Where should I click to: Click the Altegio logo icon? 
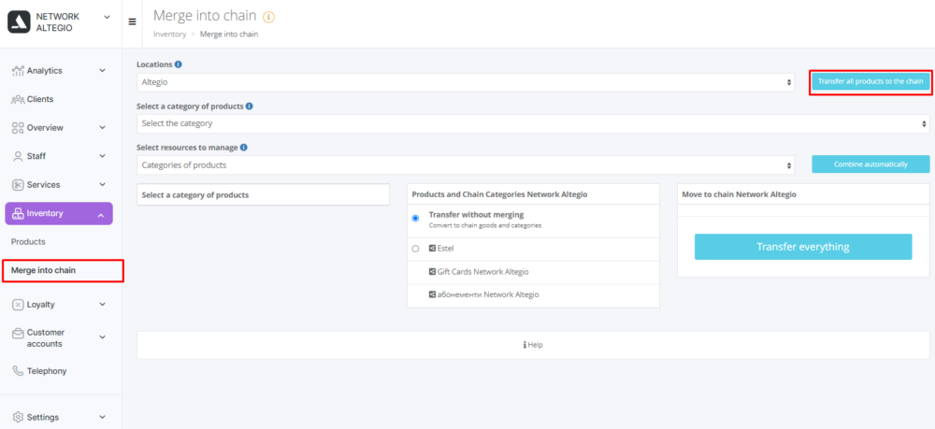tap(19, 22)
